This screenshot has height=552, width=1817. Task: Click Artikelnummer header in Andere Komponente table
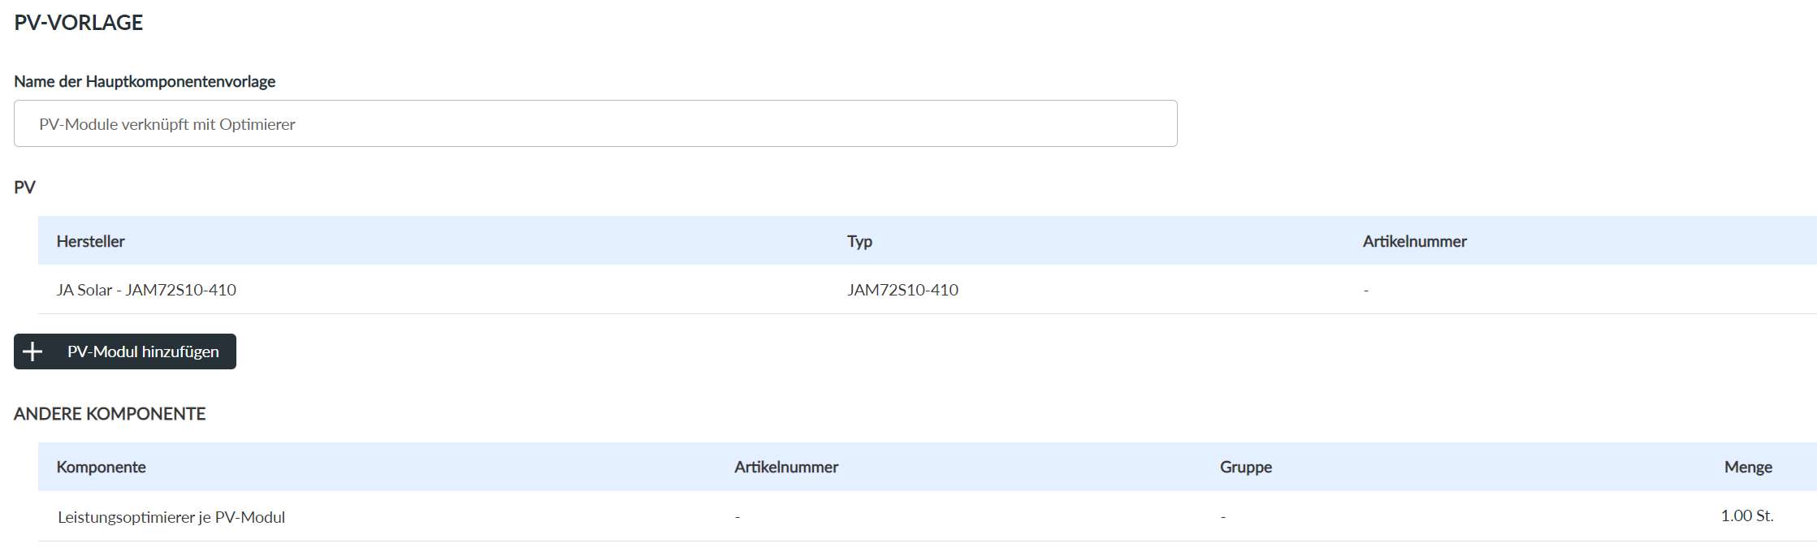785,467
